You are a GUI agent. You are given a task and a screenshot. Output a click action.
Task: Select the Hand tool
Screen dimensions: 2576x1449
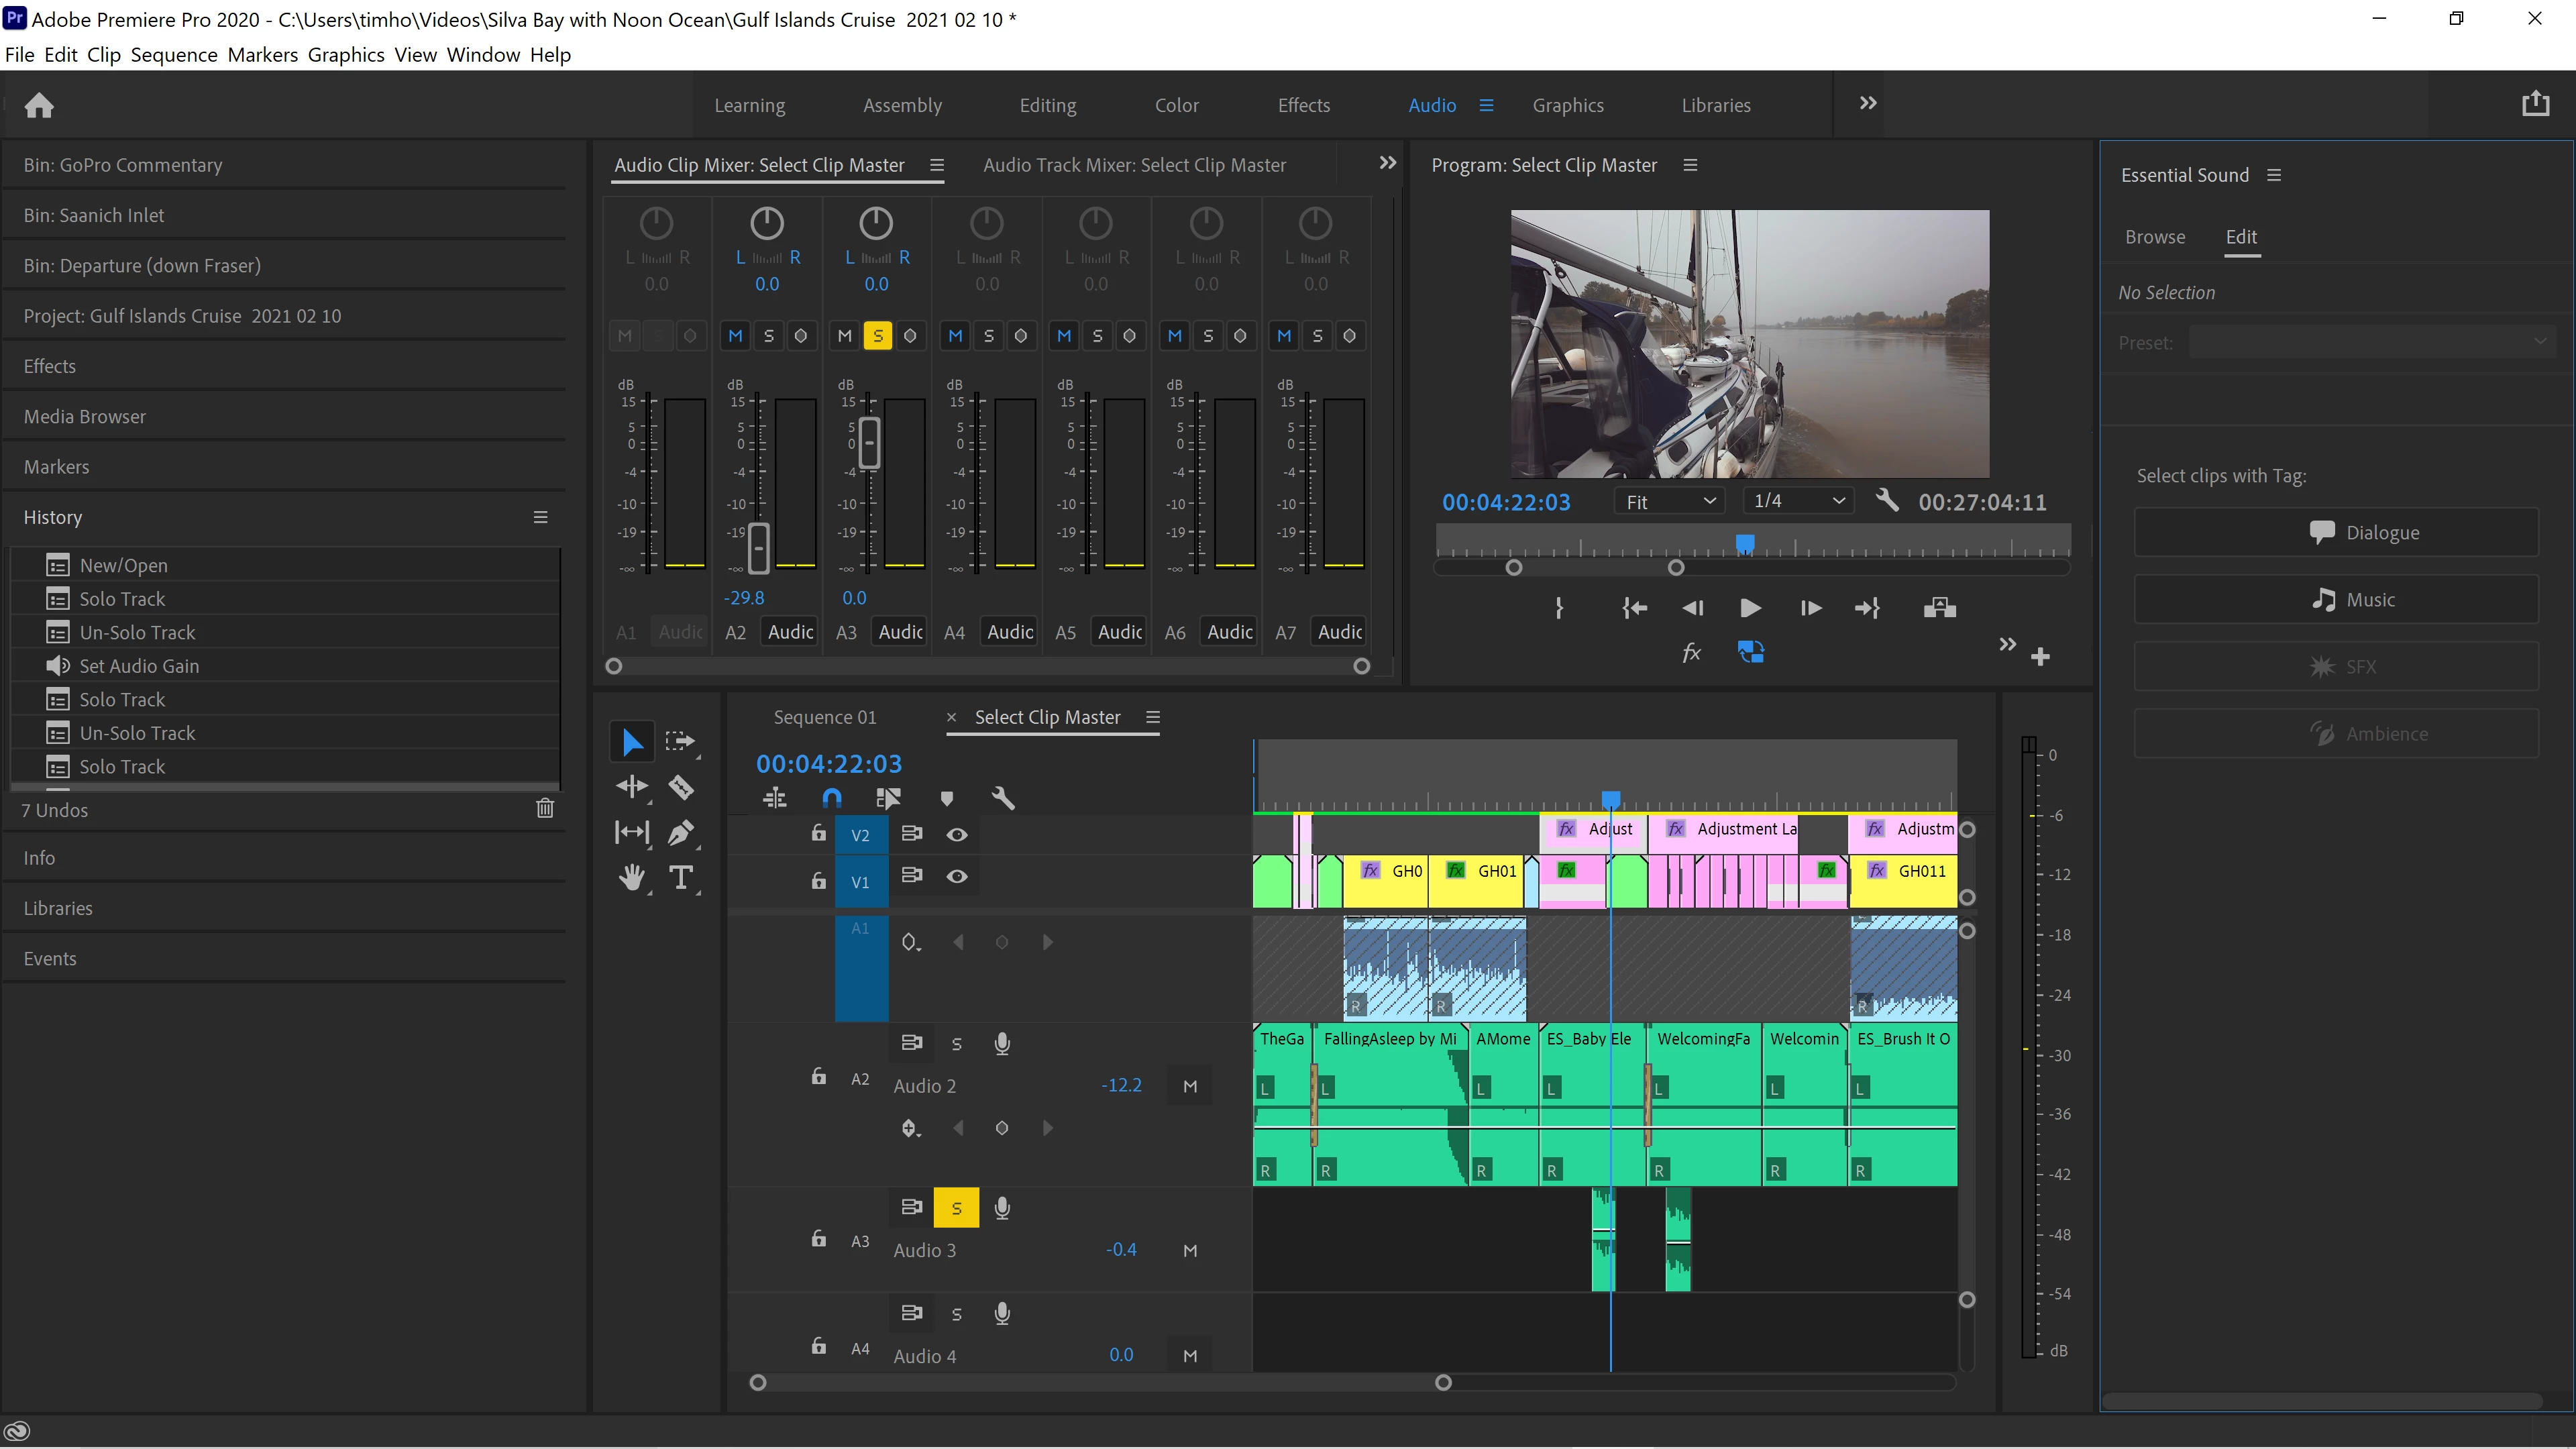(631, 878)
